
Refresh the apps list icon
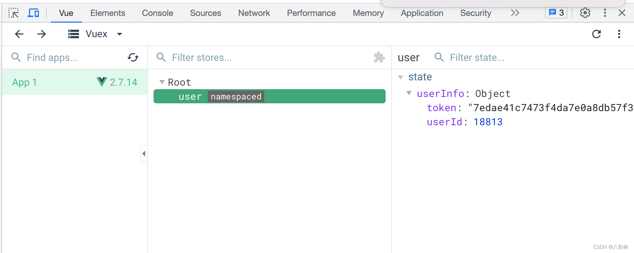[133, 57]
